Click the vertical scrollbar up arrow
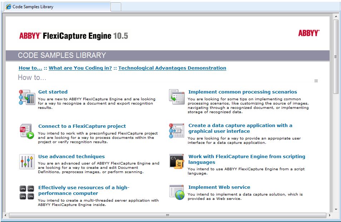Screen dimensions: 341x222 336,16
